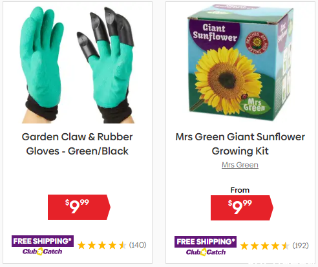Click the Mrs Green Giant Sunflower Growing Kit title

point(240,144)
